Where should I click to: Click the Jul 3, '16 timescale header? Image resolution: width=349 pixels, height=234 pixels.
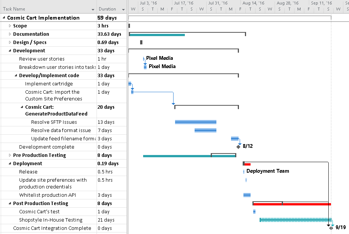pos(148,3)
